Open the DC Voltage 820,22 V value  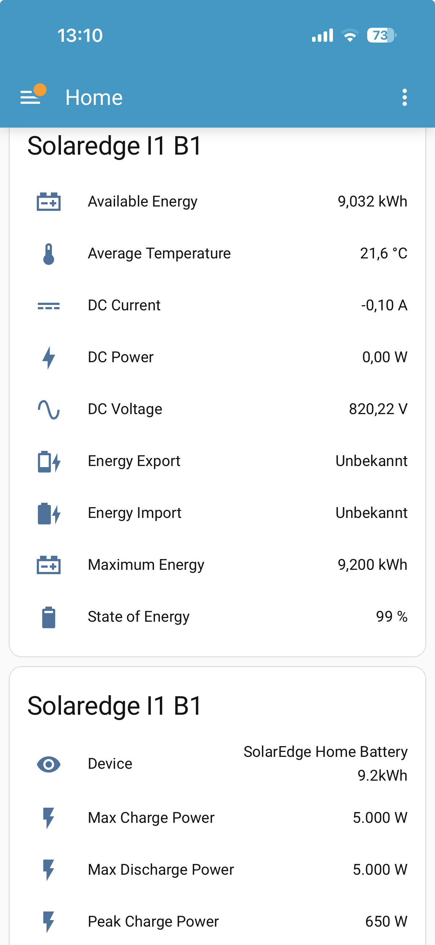(x=378, y=409)
